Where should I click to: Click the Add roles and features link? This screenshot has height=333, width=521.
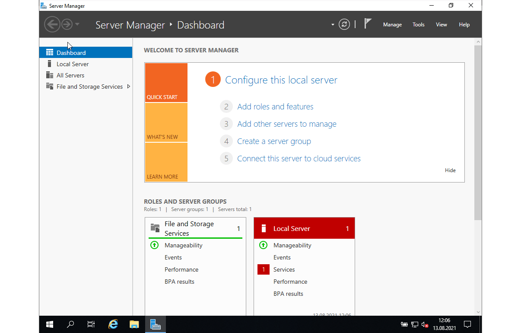coord(275,106)
